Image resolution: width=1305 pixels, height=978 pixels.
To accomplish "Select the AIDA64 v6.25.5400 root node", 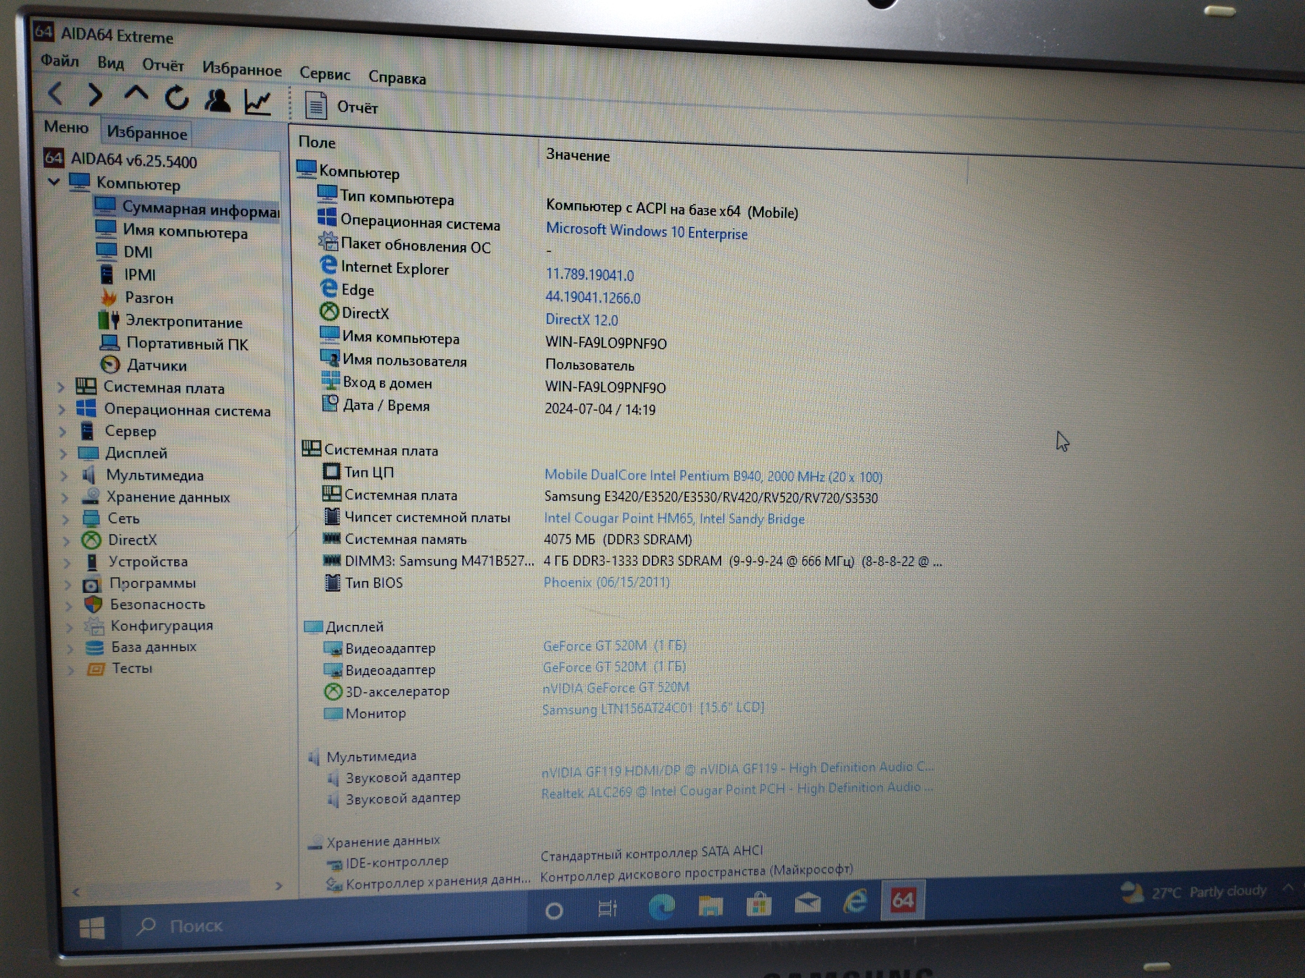I will coord(120,160).
